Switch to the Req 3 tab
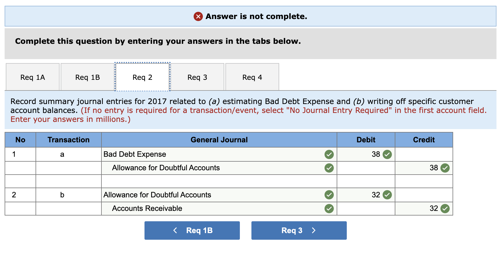504x257 pixels. click(197, 77)
